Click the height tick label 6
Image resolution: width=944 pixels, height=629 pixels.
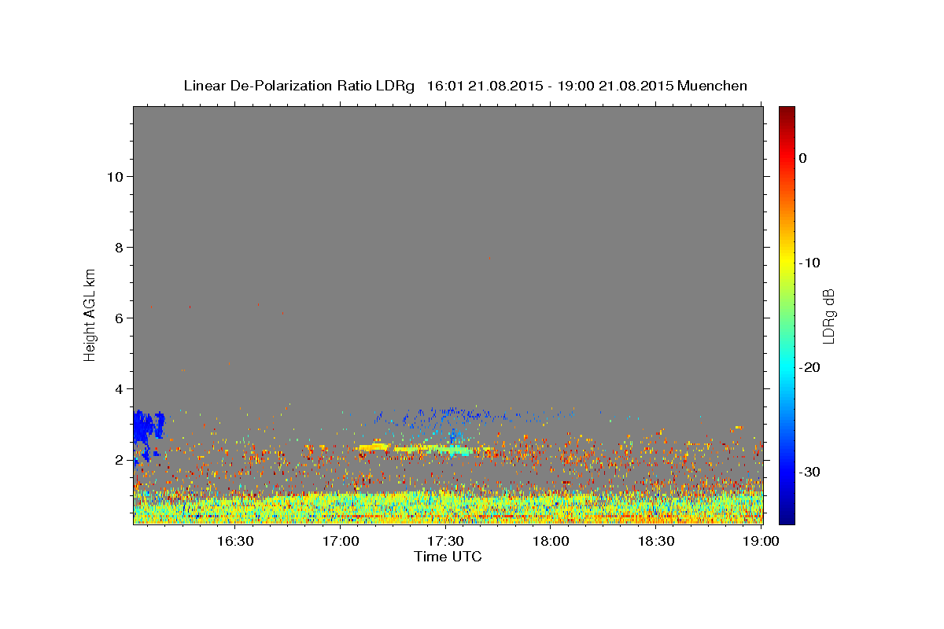(x=119, y=318)
